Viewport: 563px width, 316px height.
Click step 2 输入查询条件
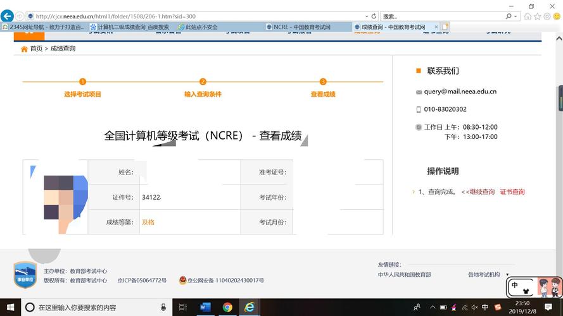(x=203, y=88)
